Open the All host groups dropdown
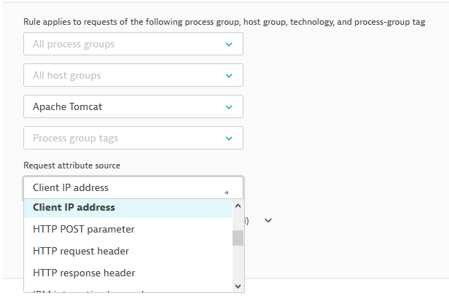 (124, 75)
